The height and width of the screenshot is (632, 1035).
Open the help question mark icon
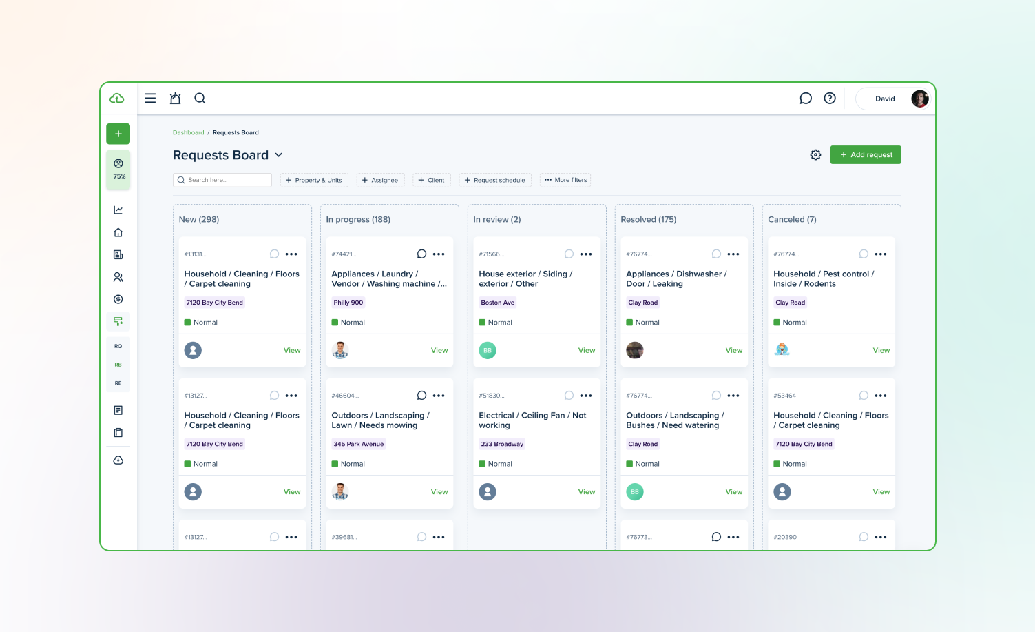click(x=830, y=99)
